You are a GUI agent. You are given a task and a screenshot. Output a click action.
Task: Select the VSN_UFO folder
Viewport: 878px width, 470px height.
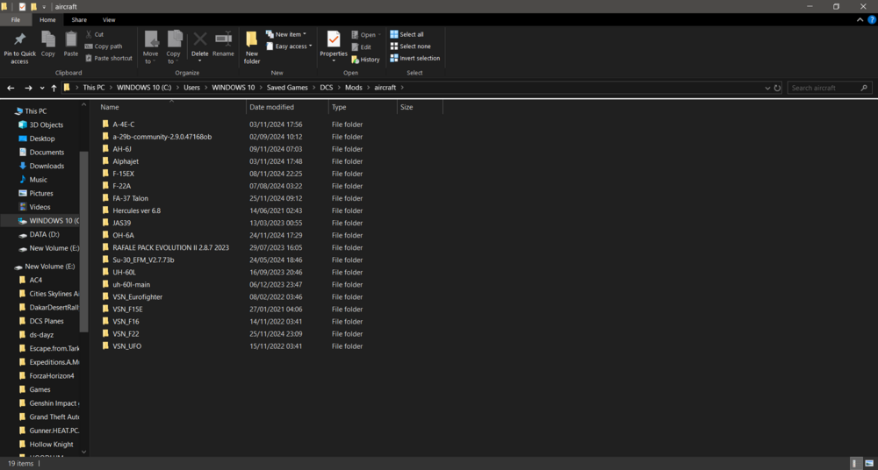[126, 345]
